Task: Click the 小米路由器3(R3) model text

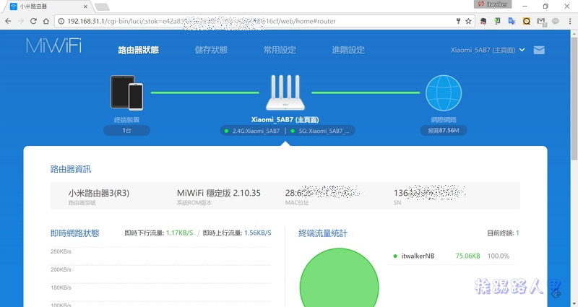Action: (99, 193)
